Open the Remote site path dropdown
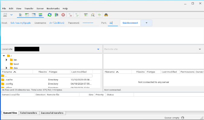This screenshot has height=120, width=204. tap(200, 49)
